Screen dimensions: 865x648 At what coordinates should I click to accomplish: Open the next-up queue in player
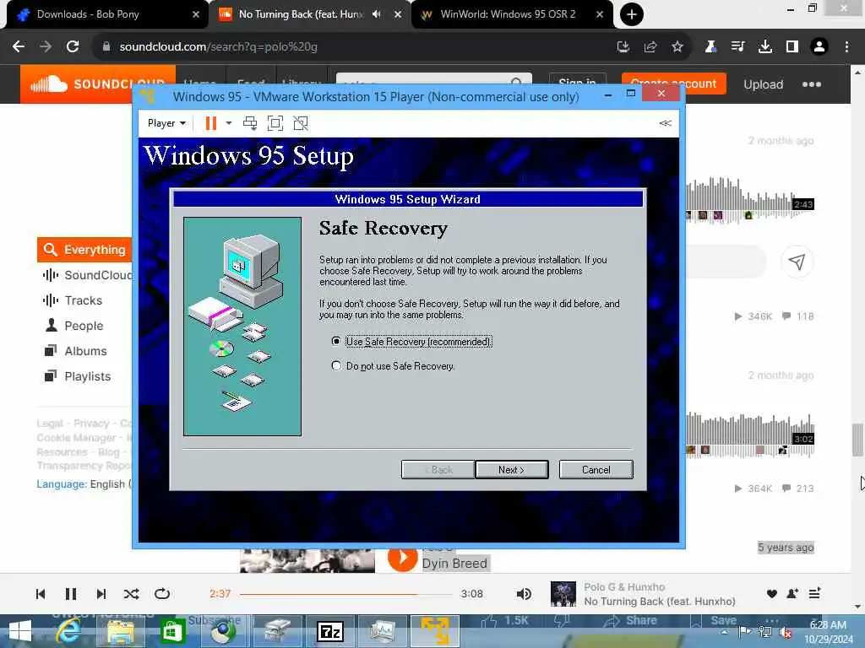point(814,593)
